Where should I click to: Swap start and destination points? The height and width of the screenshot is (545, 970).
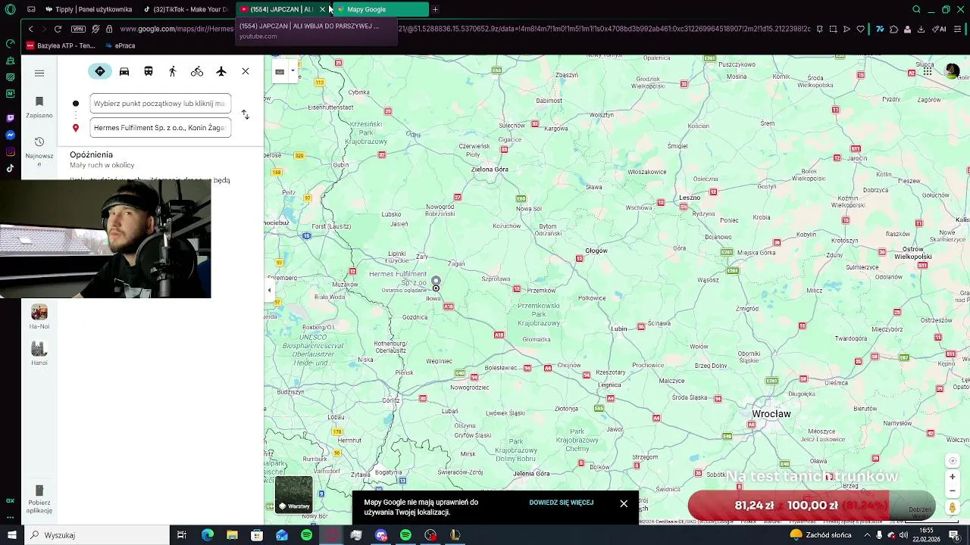246,115
